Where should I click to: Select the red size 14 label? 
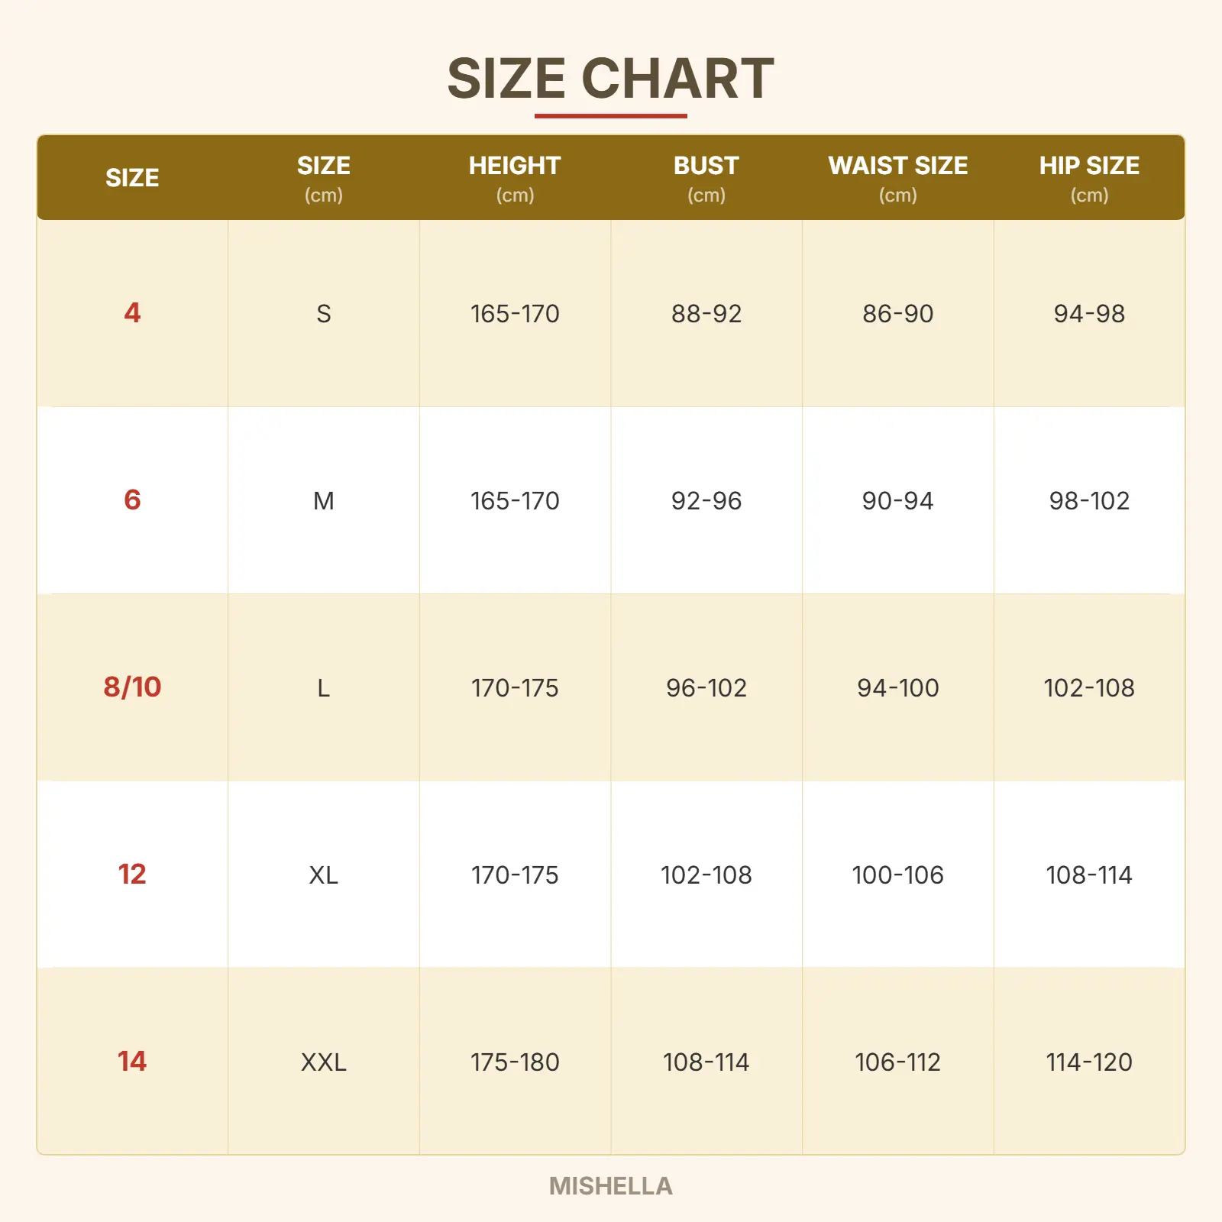pos(132,1061)
